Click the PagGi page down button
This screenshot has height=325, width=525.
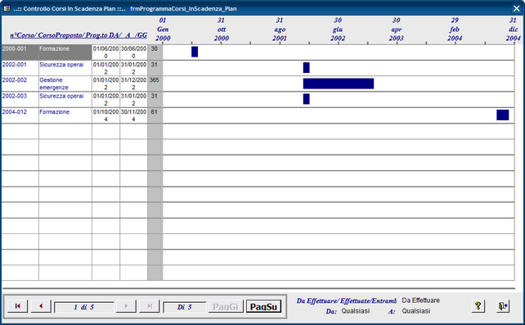pos(226,306)
